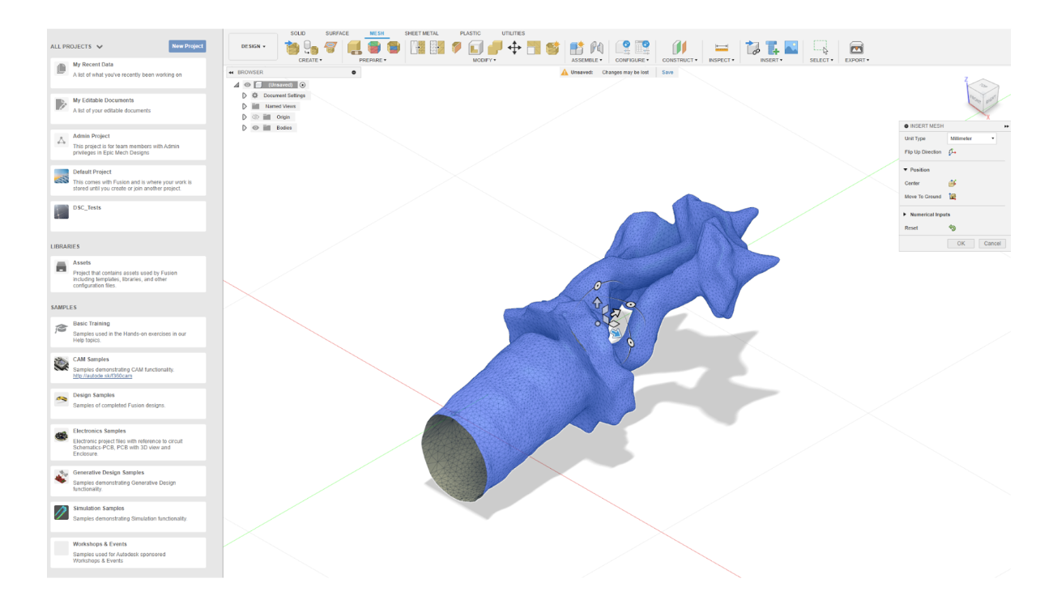Expand the Named Views tree node
This screenshot has width=1053, height=604.
click(245, 106)
